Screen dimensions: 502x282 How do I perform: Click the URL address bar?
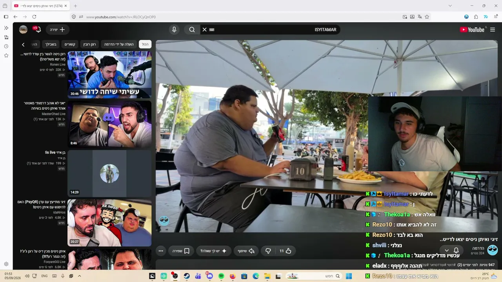pos(235,17)
